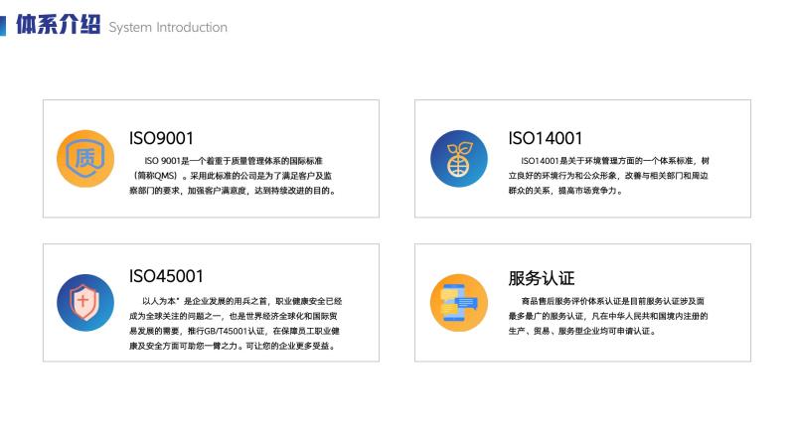The height and width of the screenshot is (447, 795).
Task: Click the blue accent bar beside 体系介绍
Action: [x=4, y=24]
